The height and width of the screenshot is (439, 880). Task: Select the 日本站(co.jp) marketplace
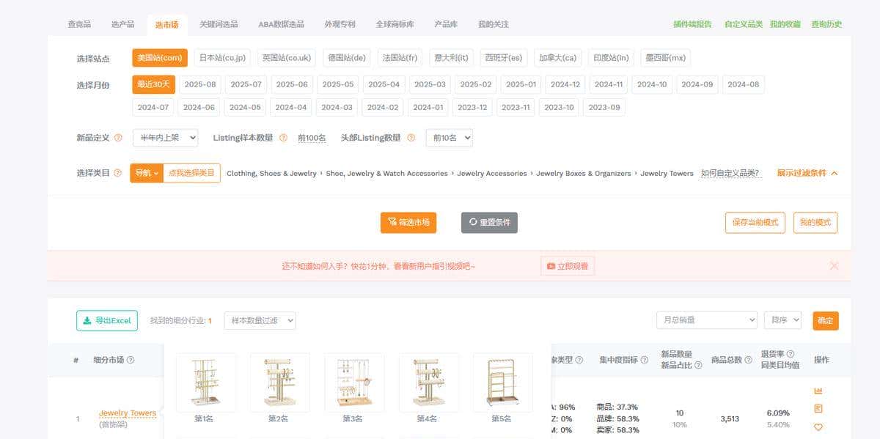click(x=221, y=57)
